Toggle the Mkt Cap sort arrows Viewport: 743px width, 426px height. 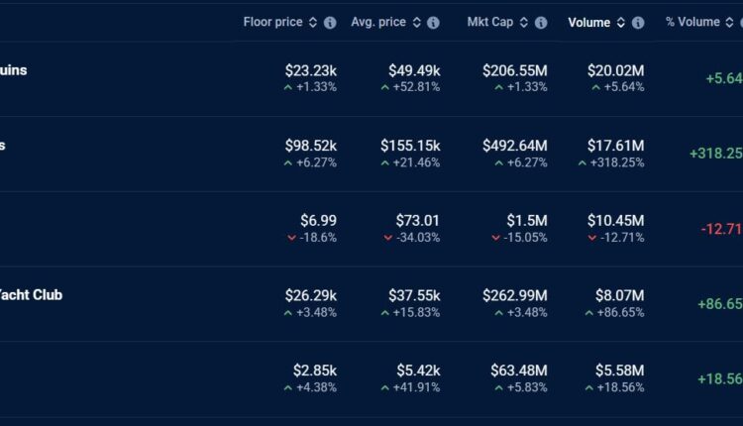(x=523, y=23)
